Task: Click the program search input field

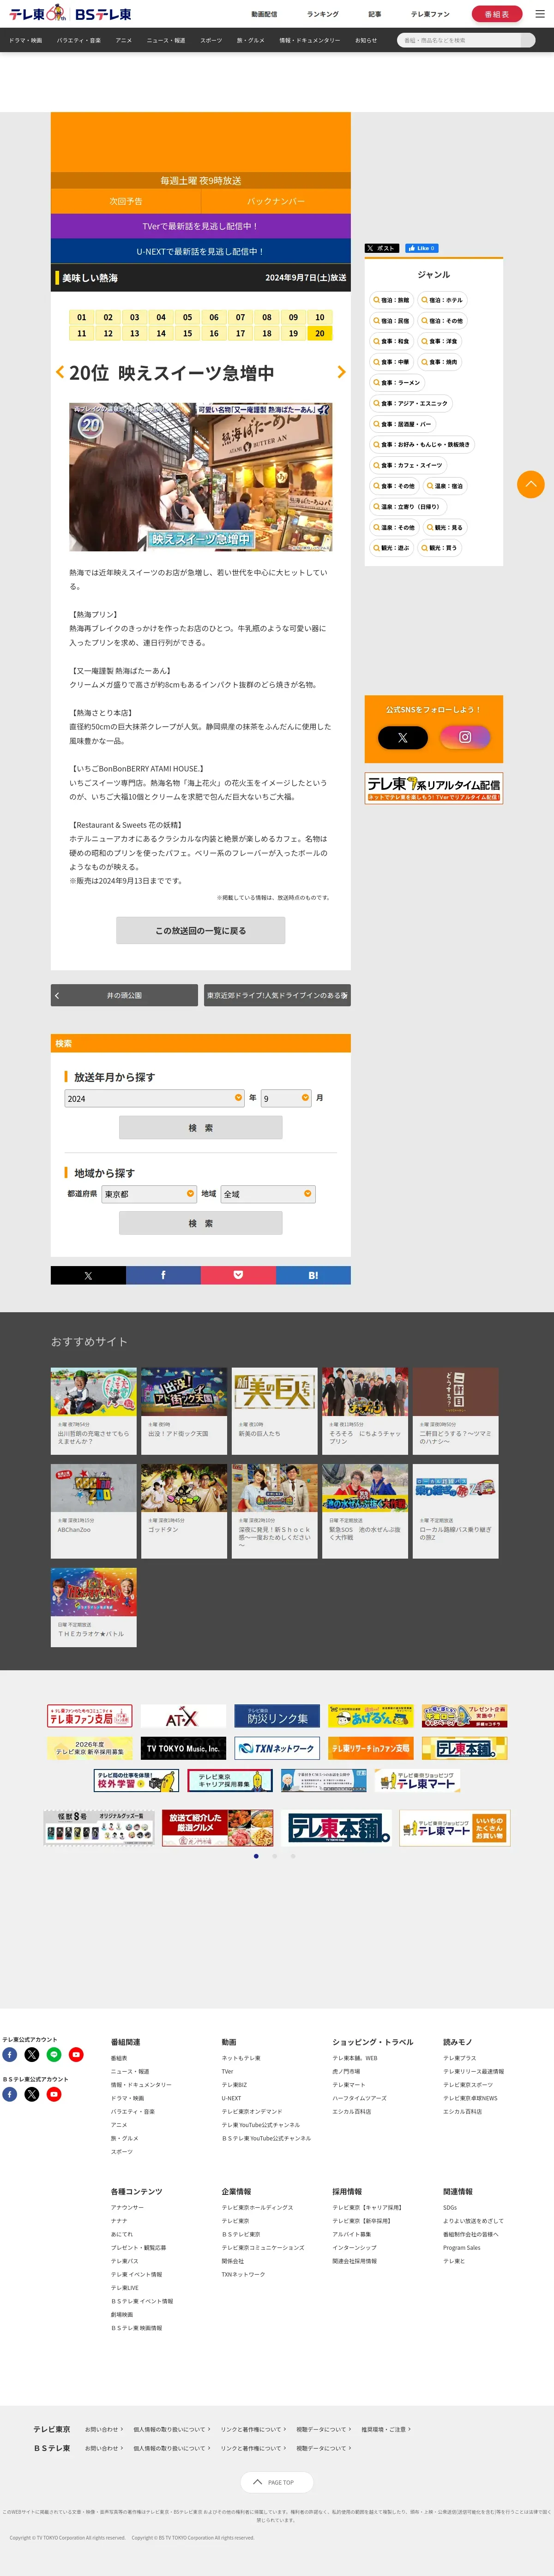Action: [x=460, y=40]
